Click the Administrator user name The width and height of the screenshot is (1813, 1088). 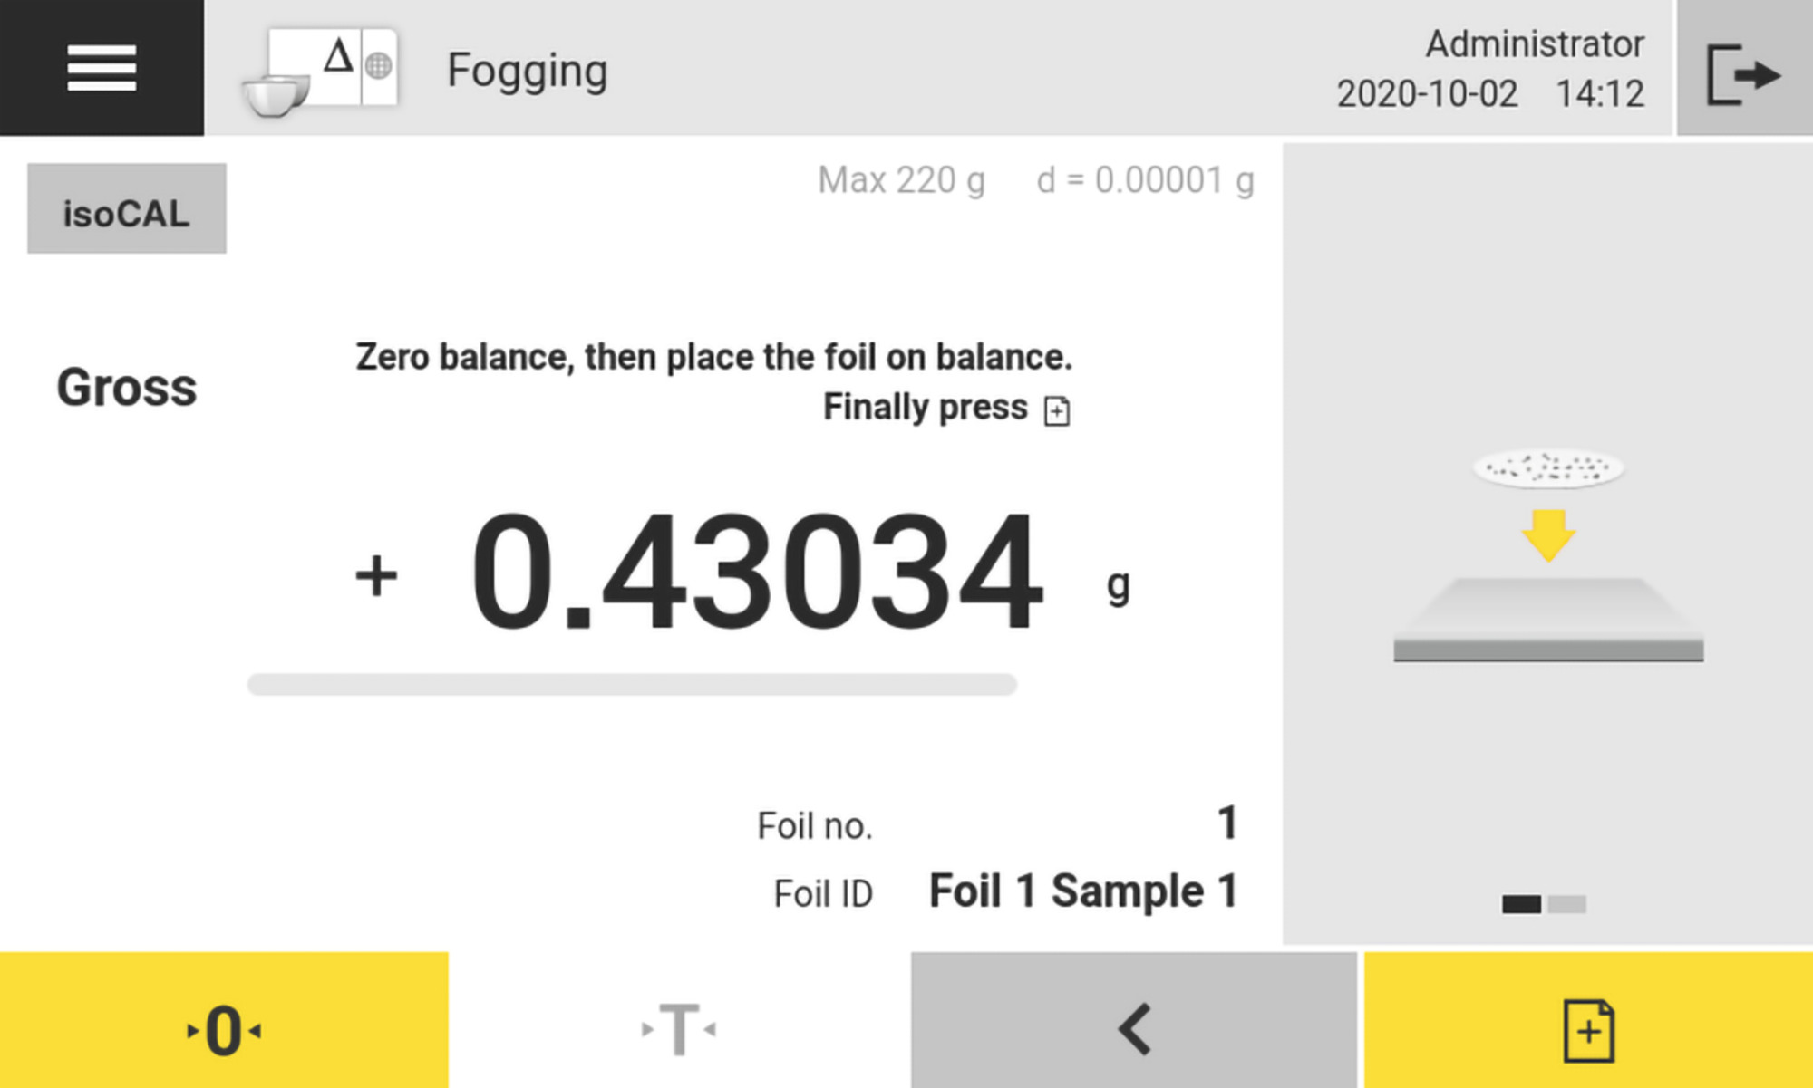tap(1534, 43)
